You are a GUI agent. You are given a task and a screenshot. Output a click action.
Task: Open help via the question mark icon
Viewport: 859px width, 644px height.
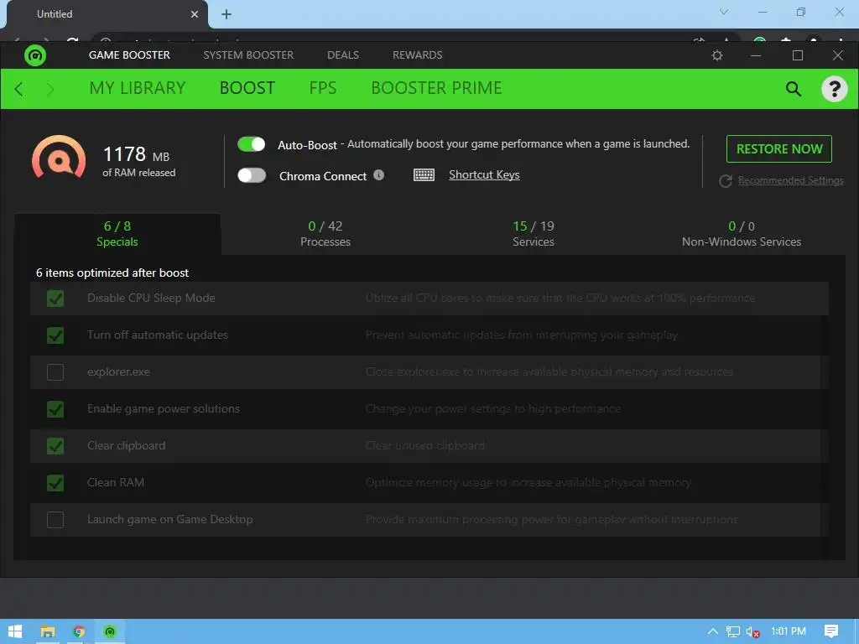[x=835, y=89]
